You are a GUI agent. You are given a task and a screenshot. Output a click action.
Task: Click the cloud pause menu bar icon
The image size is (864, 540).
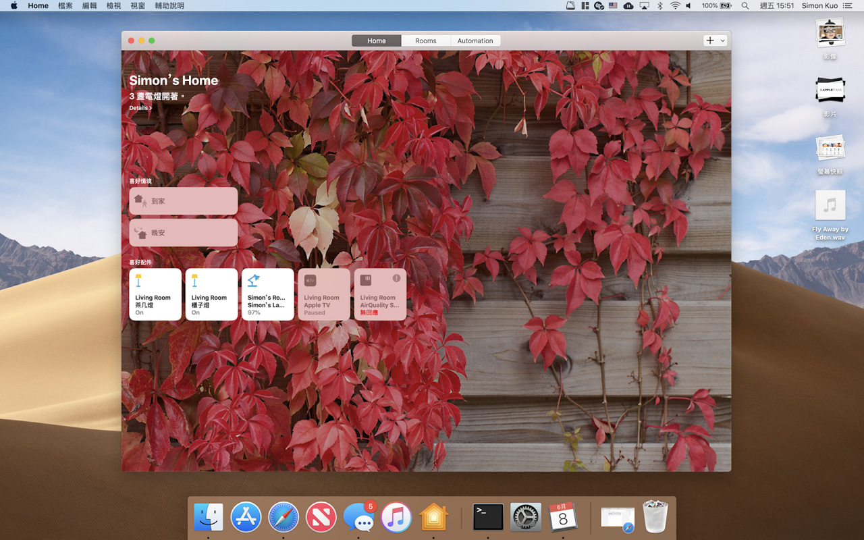click(628, 5)
